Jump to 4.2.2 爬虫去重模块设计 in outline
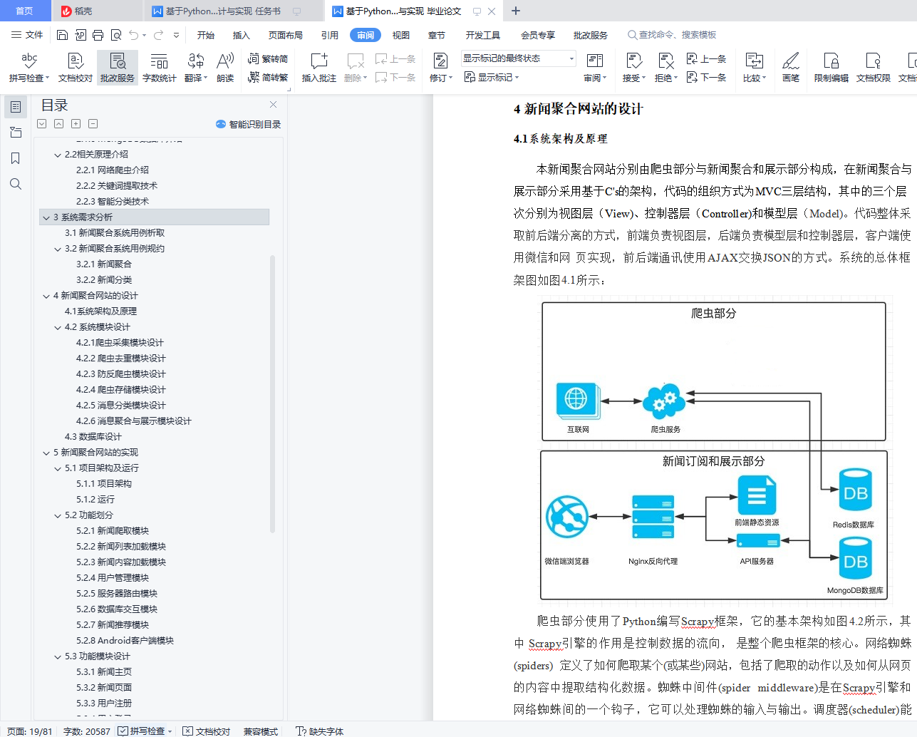 point(121,359)
